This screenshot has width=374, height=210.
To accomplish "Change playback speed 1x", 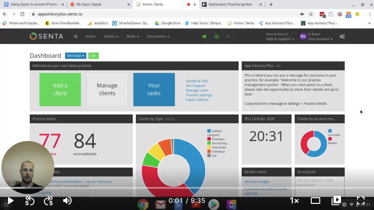I will coord(294,201).
